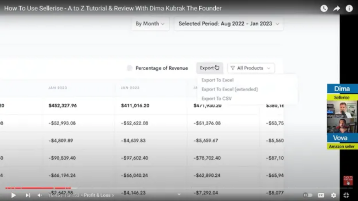Open the All Products filter dropdown
This screenshot has width=358, height=201.
coord(251,68)
